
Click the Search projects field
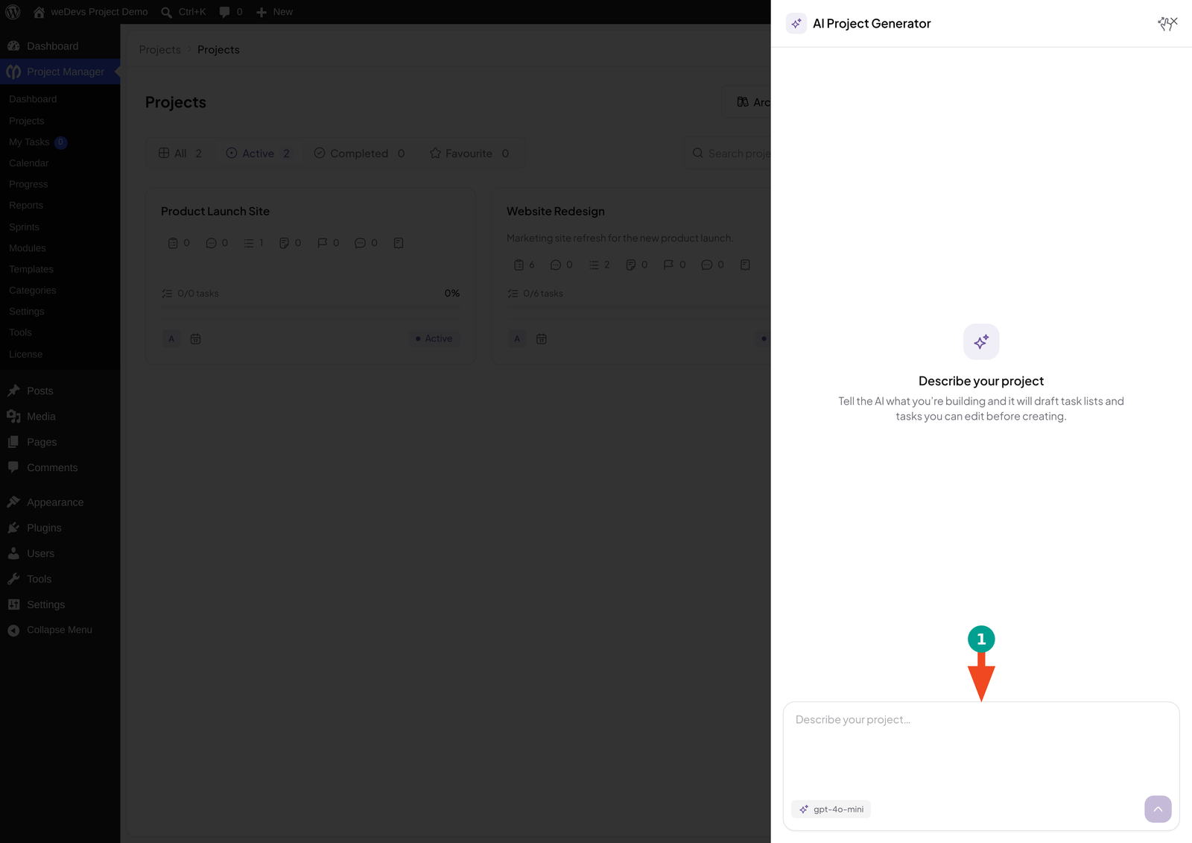pyautogui.click(x=728, y=153)
